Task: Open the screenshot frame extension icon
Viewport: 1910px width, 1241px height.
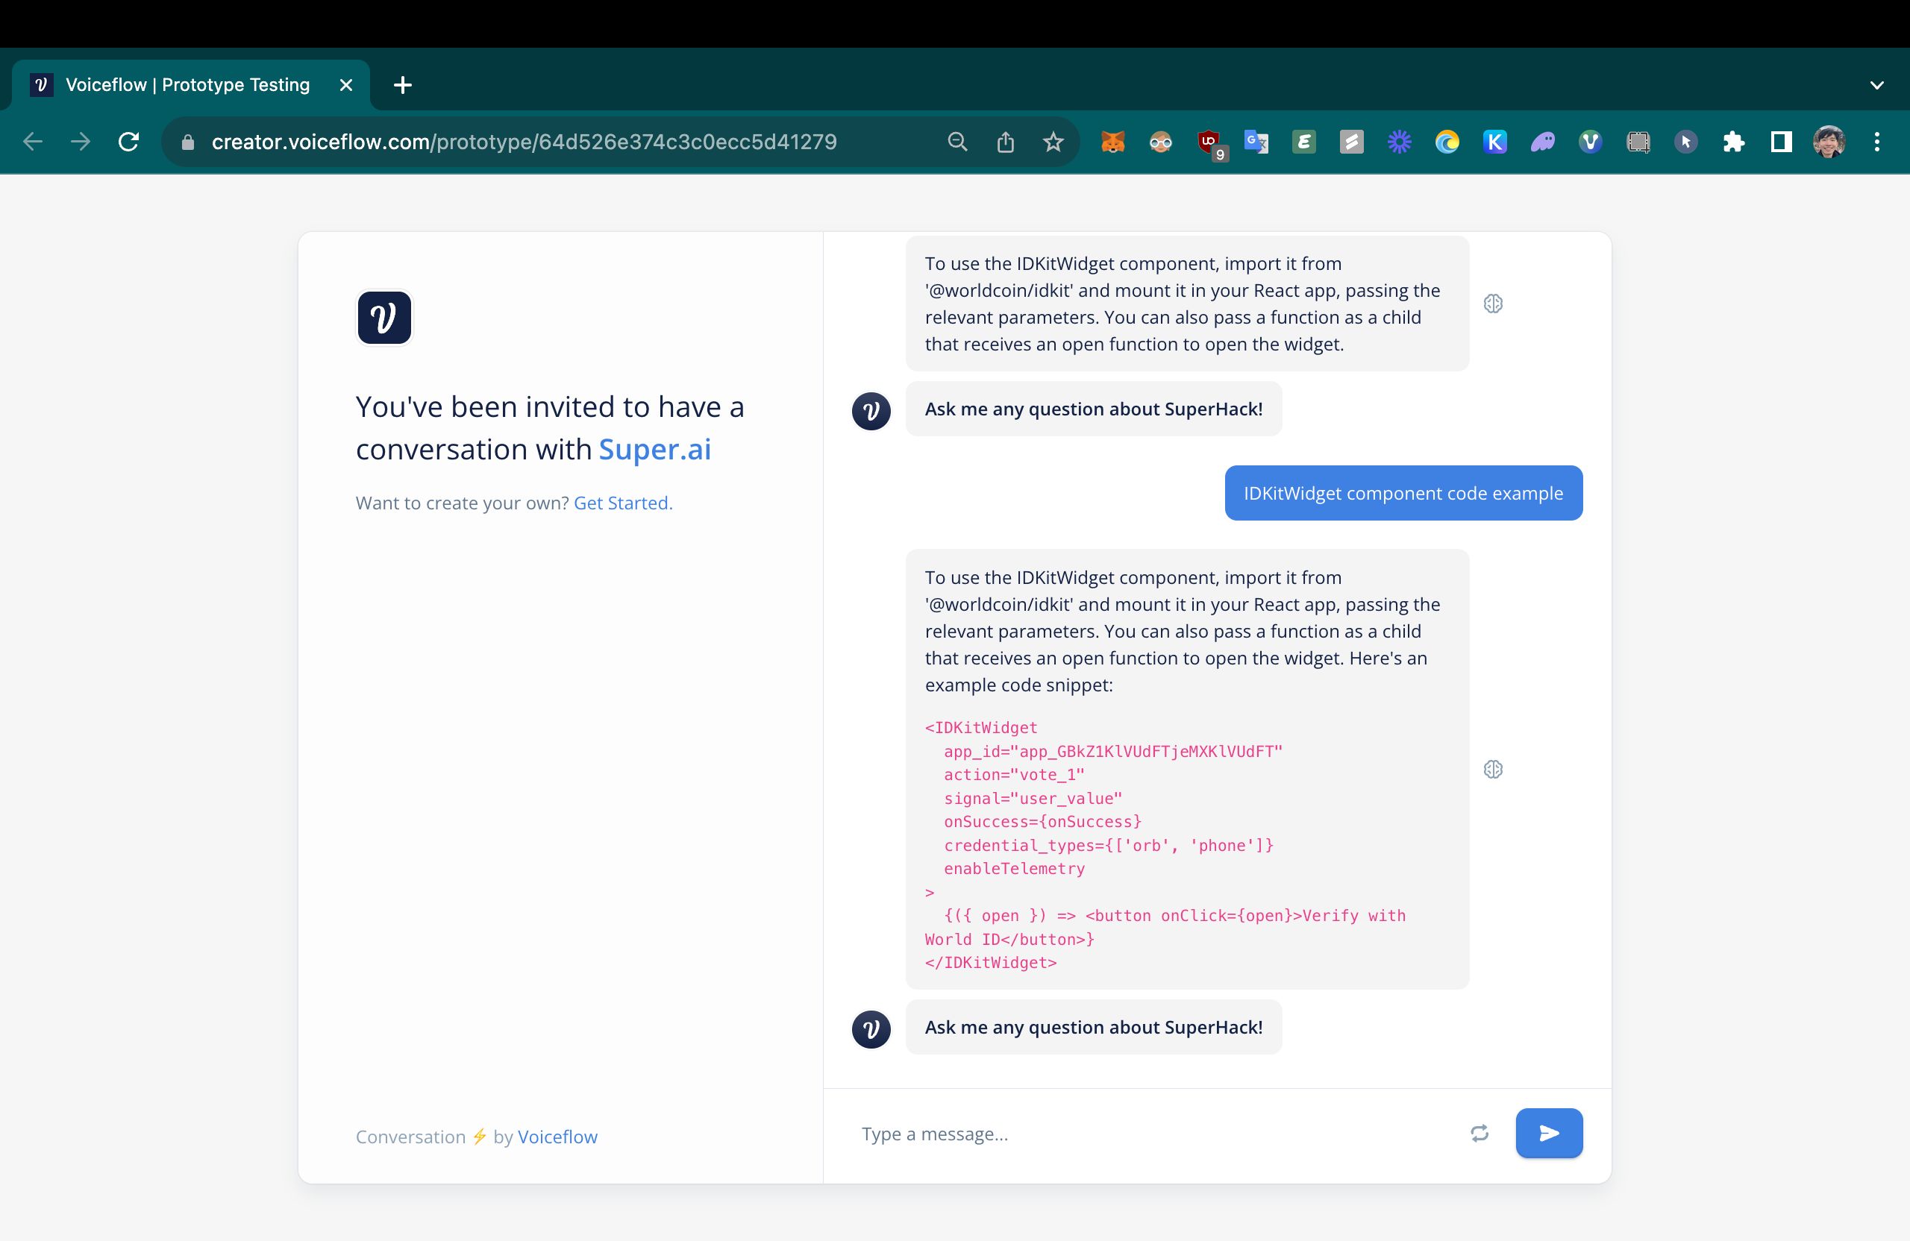Action: pyautogui.click(x=1638, y=142)
